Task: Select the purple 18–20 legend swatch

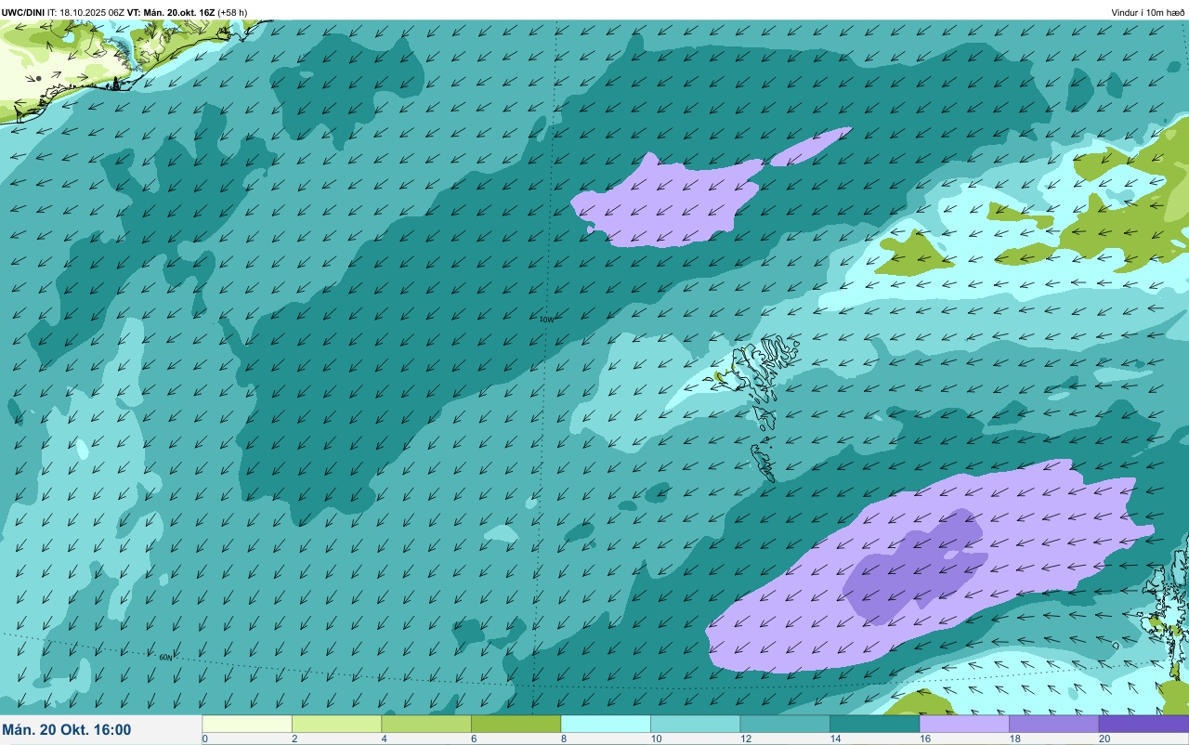Action: point(1053,724)
